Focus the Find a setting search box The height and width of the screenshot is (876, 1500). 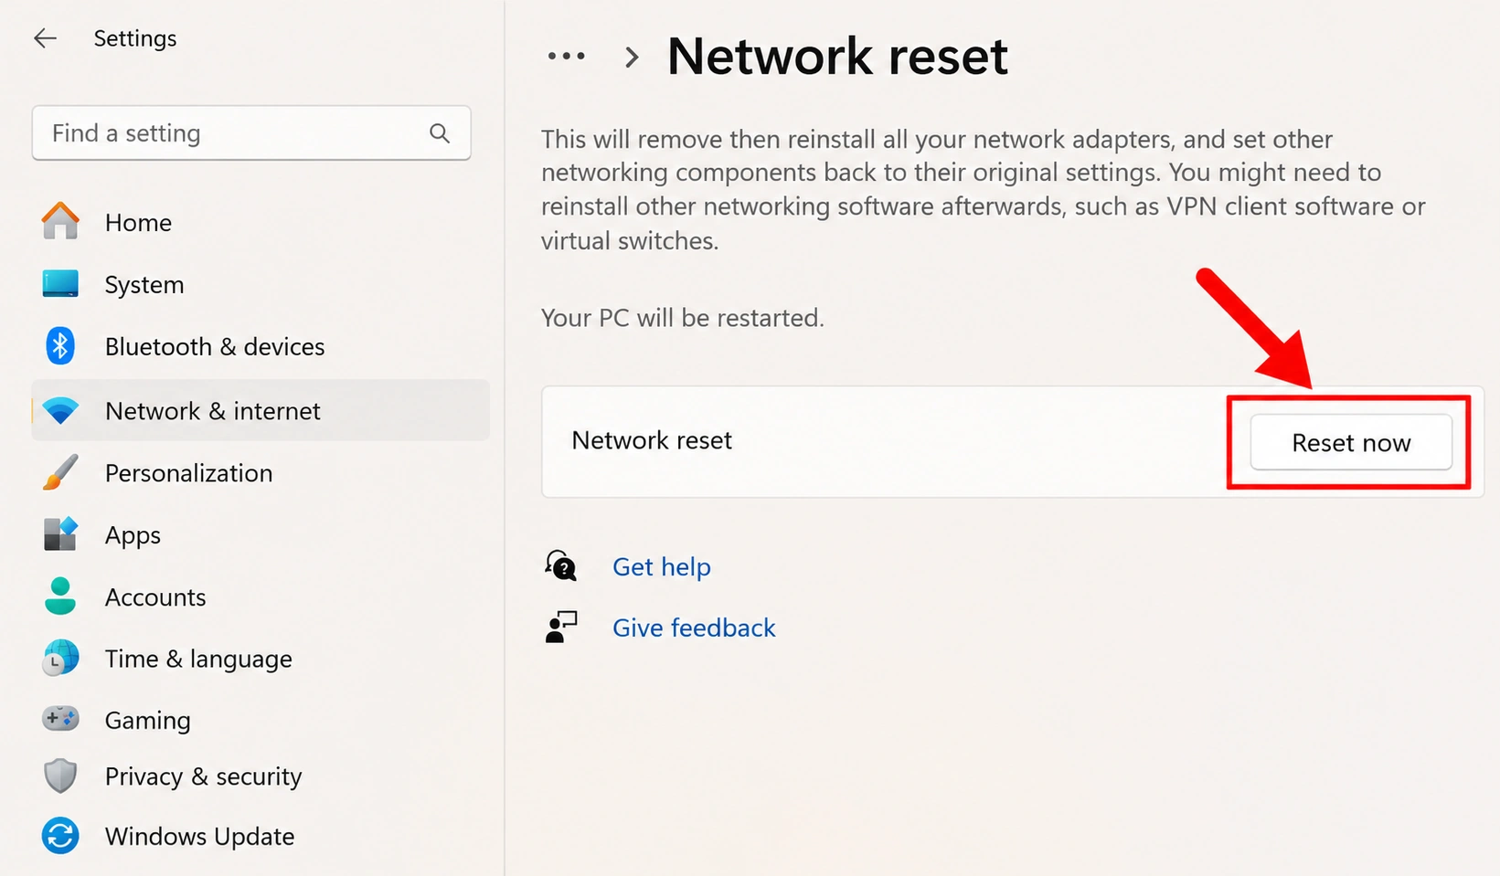pyautogui.click(x=251, y=133)
